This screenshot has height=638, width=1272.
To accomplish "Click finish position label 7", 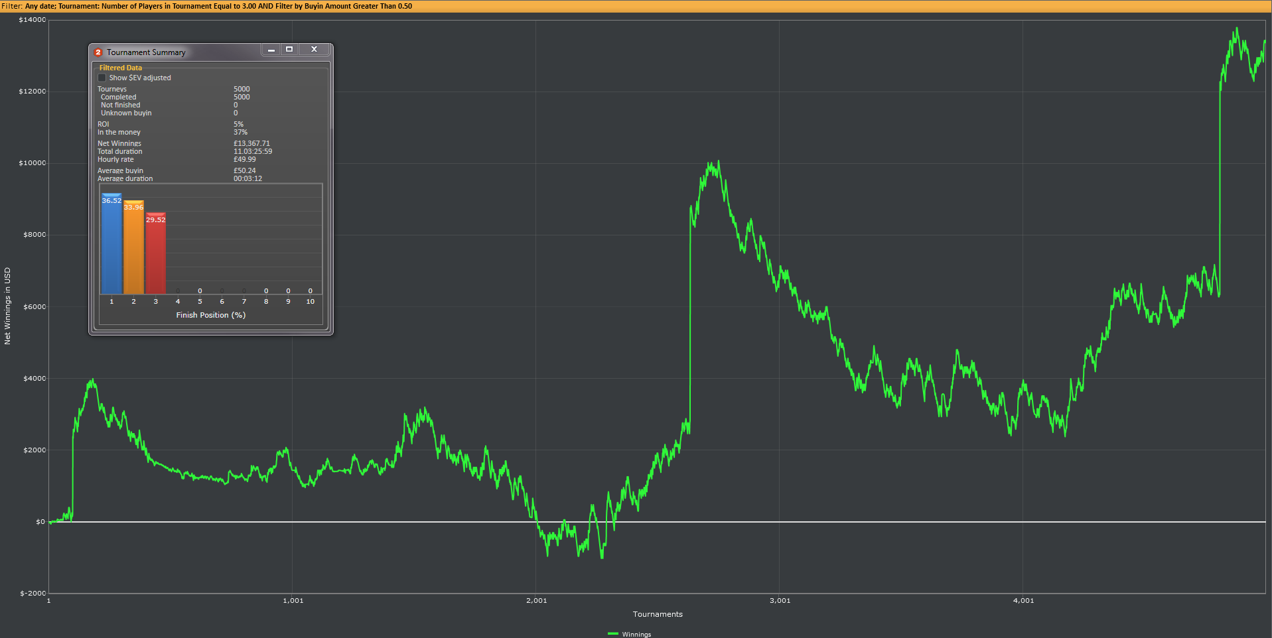I will coord(244,302).
